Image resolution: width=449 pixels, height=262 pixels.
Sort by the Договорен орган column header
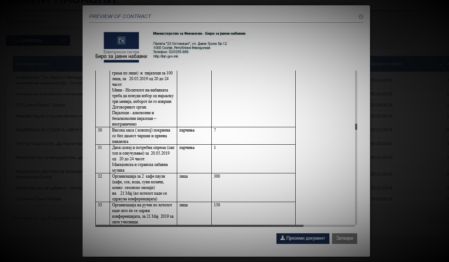coord(32,64)
